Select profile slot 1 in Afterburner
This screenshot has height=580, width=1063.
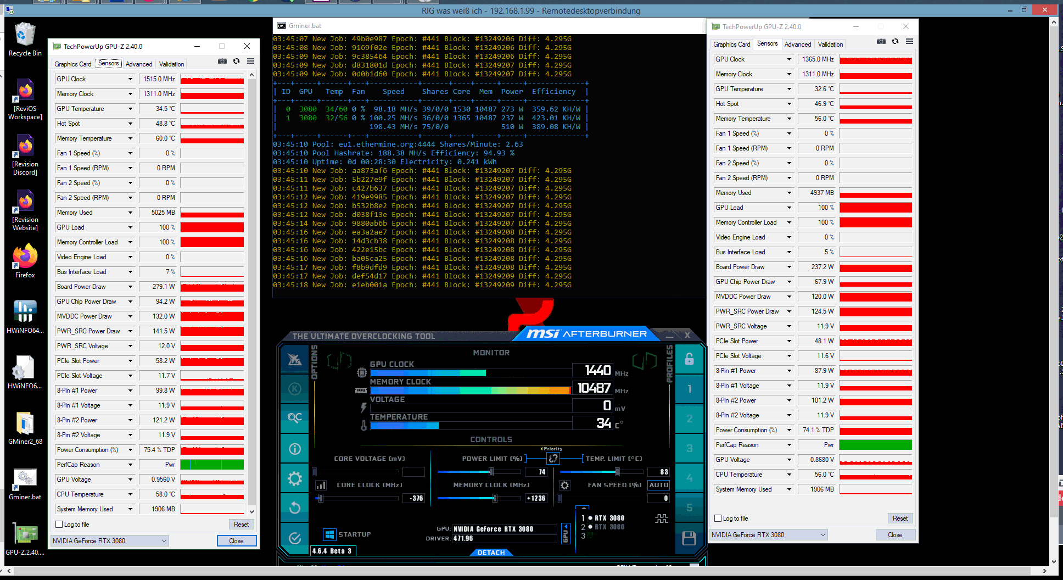689,389
